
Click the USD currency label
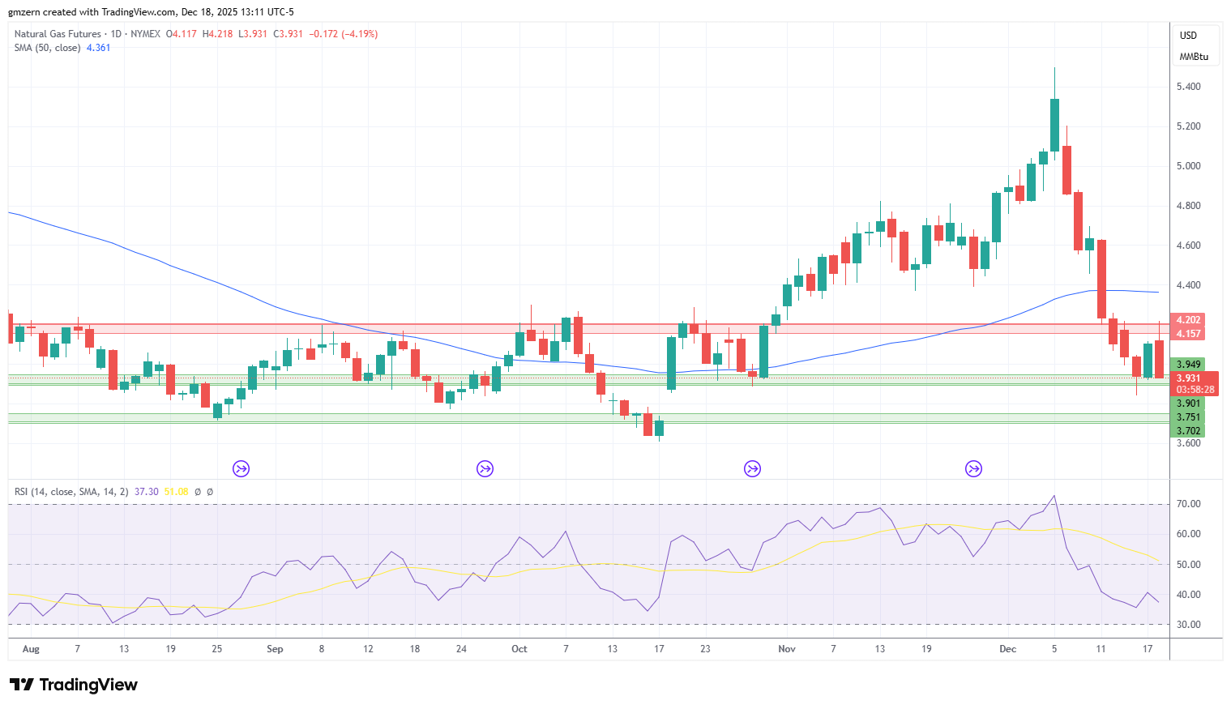tap(1188, 36)
